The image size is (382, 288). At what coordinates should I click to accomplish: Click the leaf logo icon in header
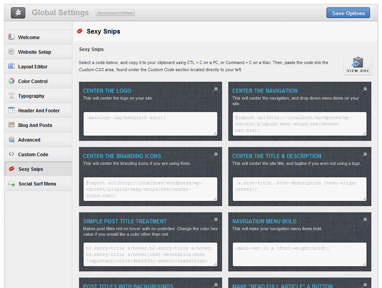click(x=18, y=13)
